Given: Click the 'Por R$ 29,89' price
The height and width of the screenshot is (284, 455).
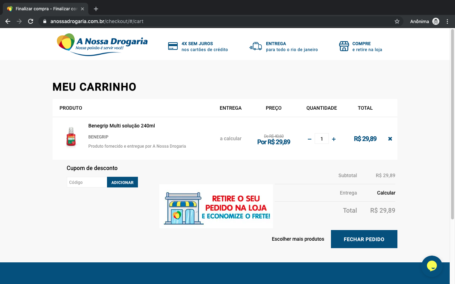Looking at the screenshot, I should coord(274,142).
